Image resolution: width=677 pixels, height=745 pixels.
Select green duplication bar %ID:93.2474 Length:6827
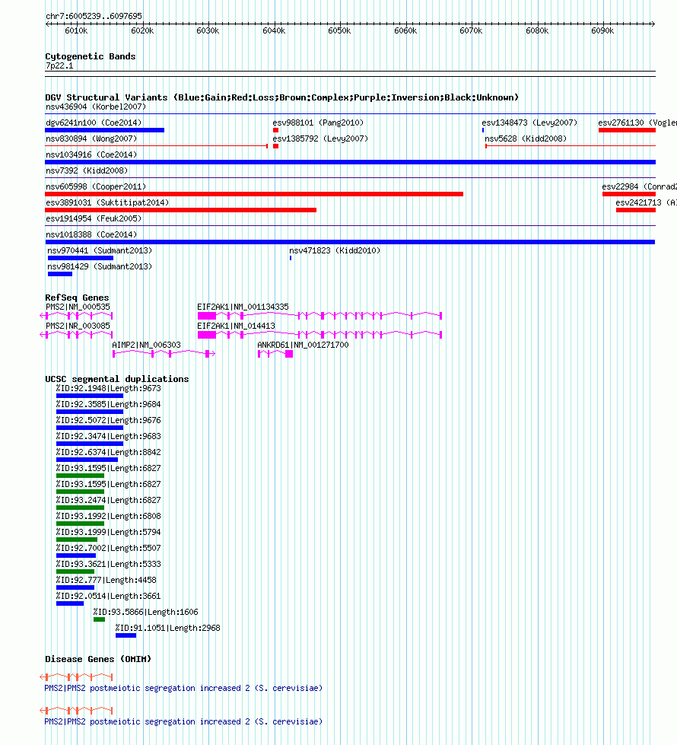point(80,508)
